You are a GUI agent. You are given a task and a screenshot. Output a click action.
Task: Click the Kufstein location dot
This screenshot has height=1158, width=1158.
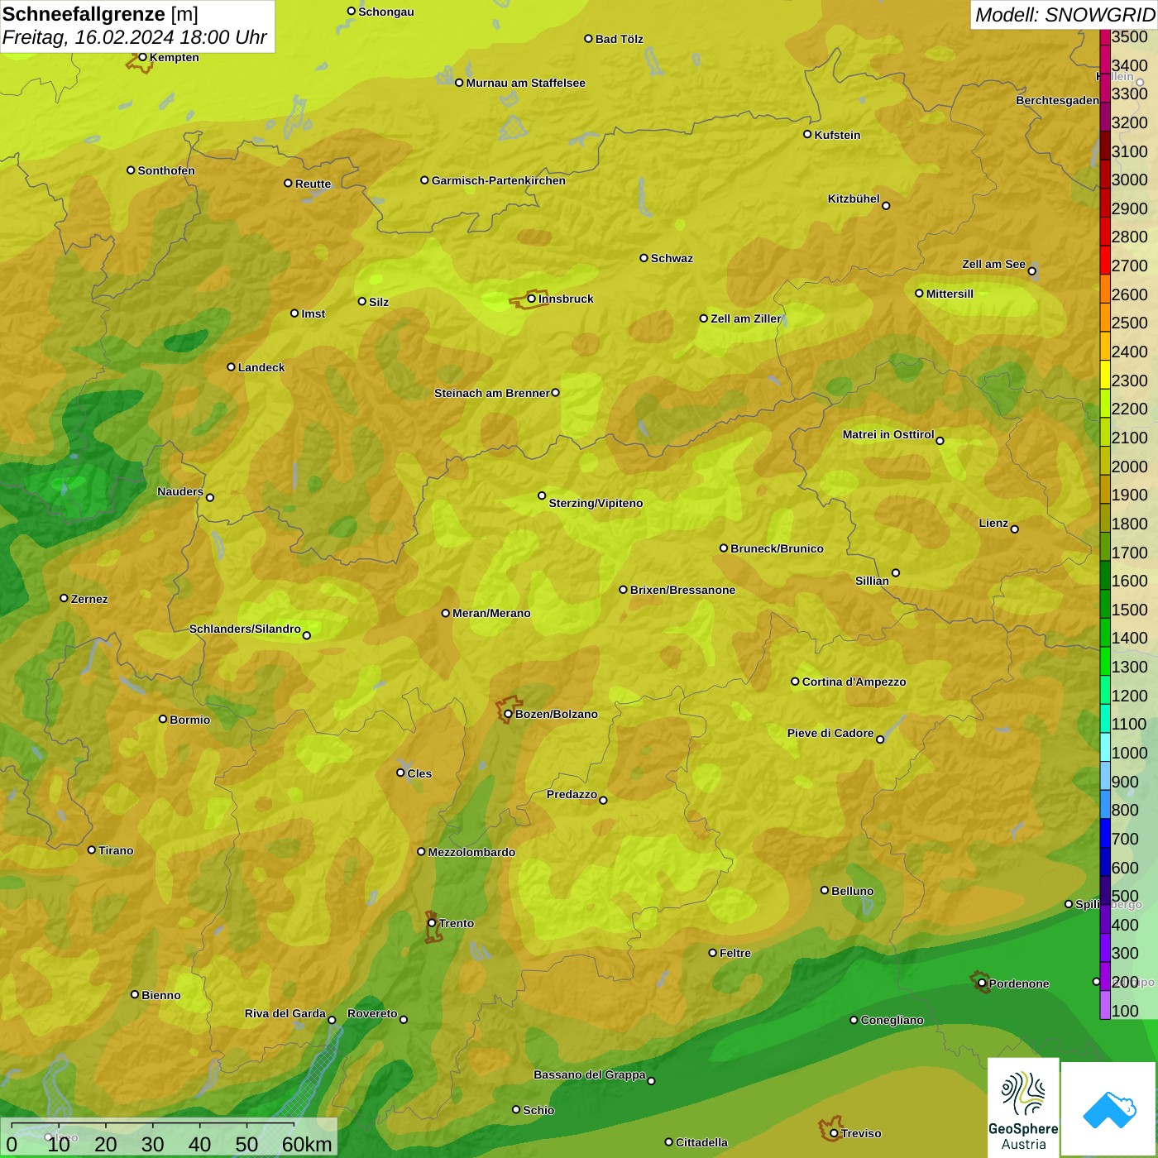pos(807,134)
